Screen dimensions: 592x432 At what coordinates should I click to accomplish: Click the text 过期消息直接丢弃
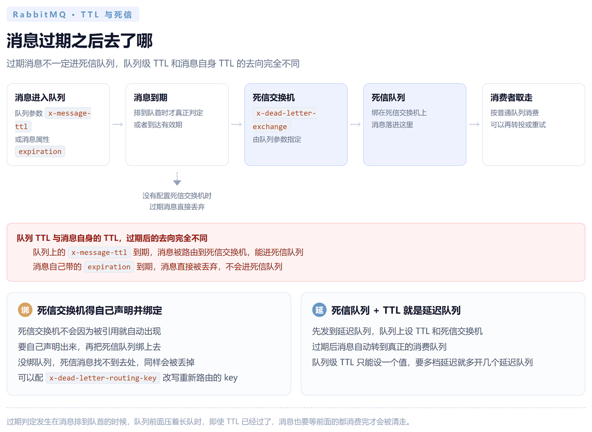point(177,207)
